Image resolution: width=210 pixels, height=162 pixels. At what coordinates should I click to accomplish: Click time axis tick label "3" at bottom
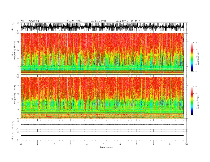click(71, 144)
